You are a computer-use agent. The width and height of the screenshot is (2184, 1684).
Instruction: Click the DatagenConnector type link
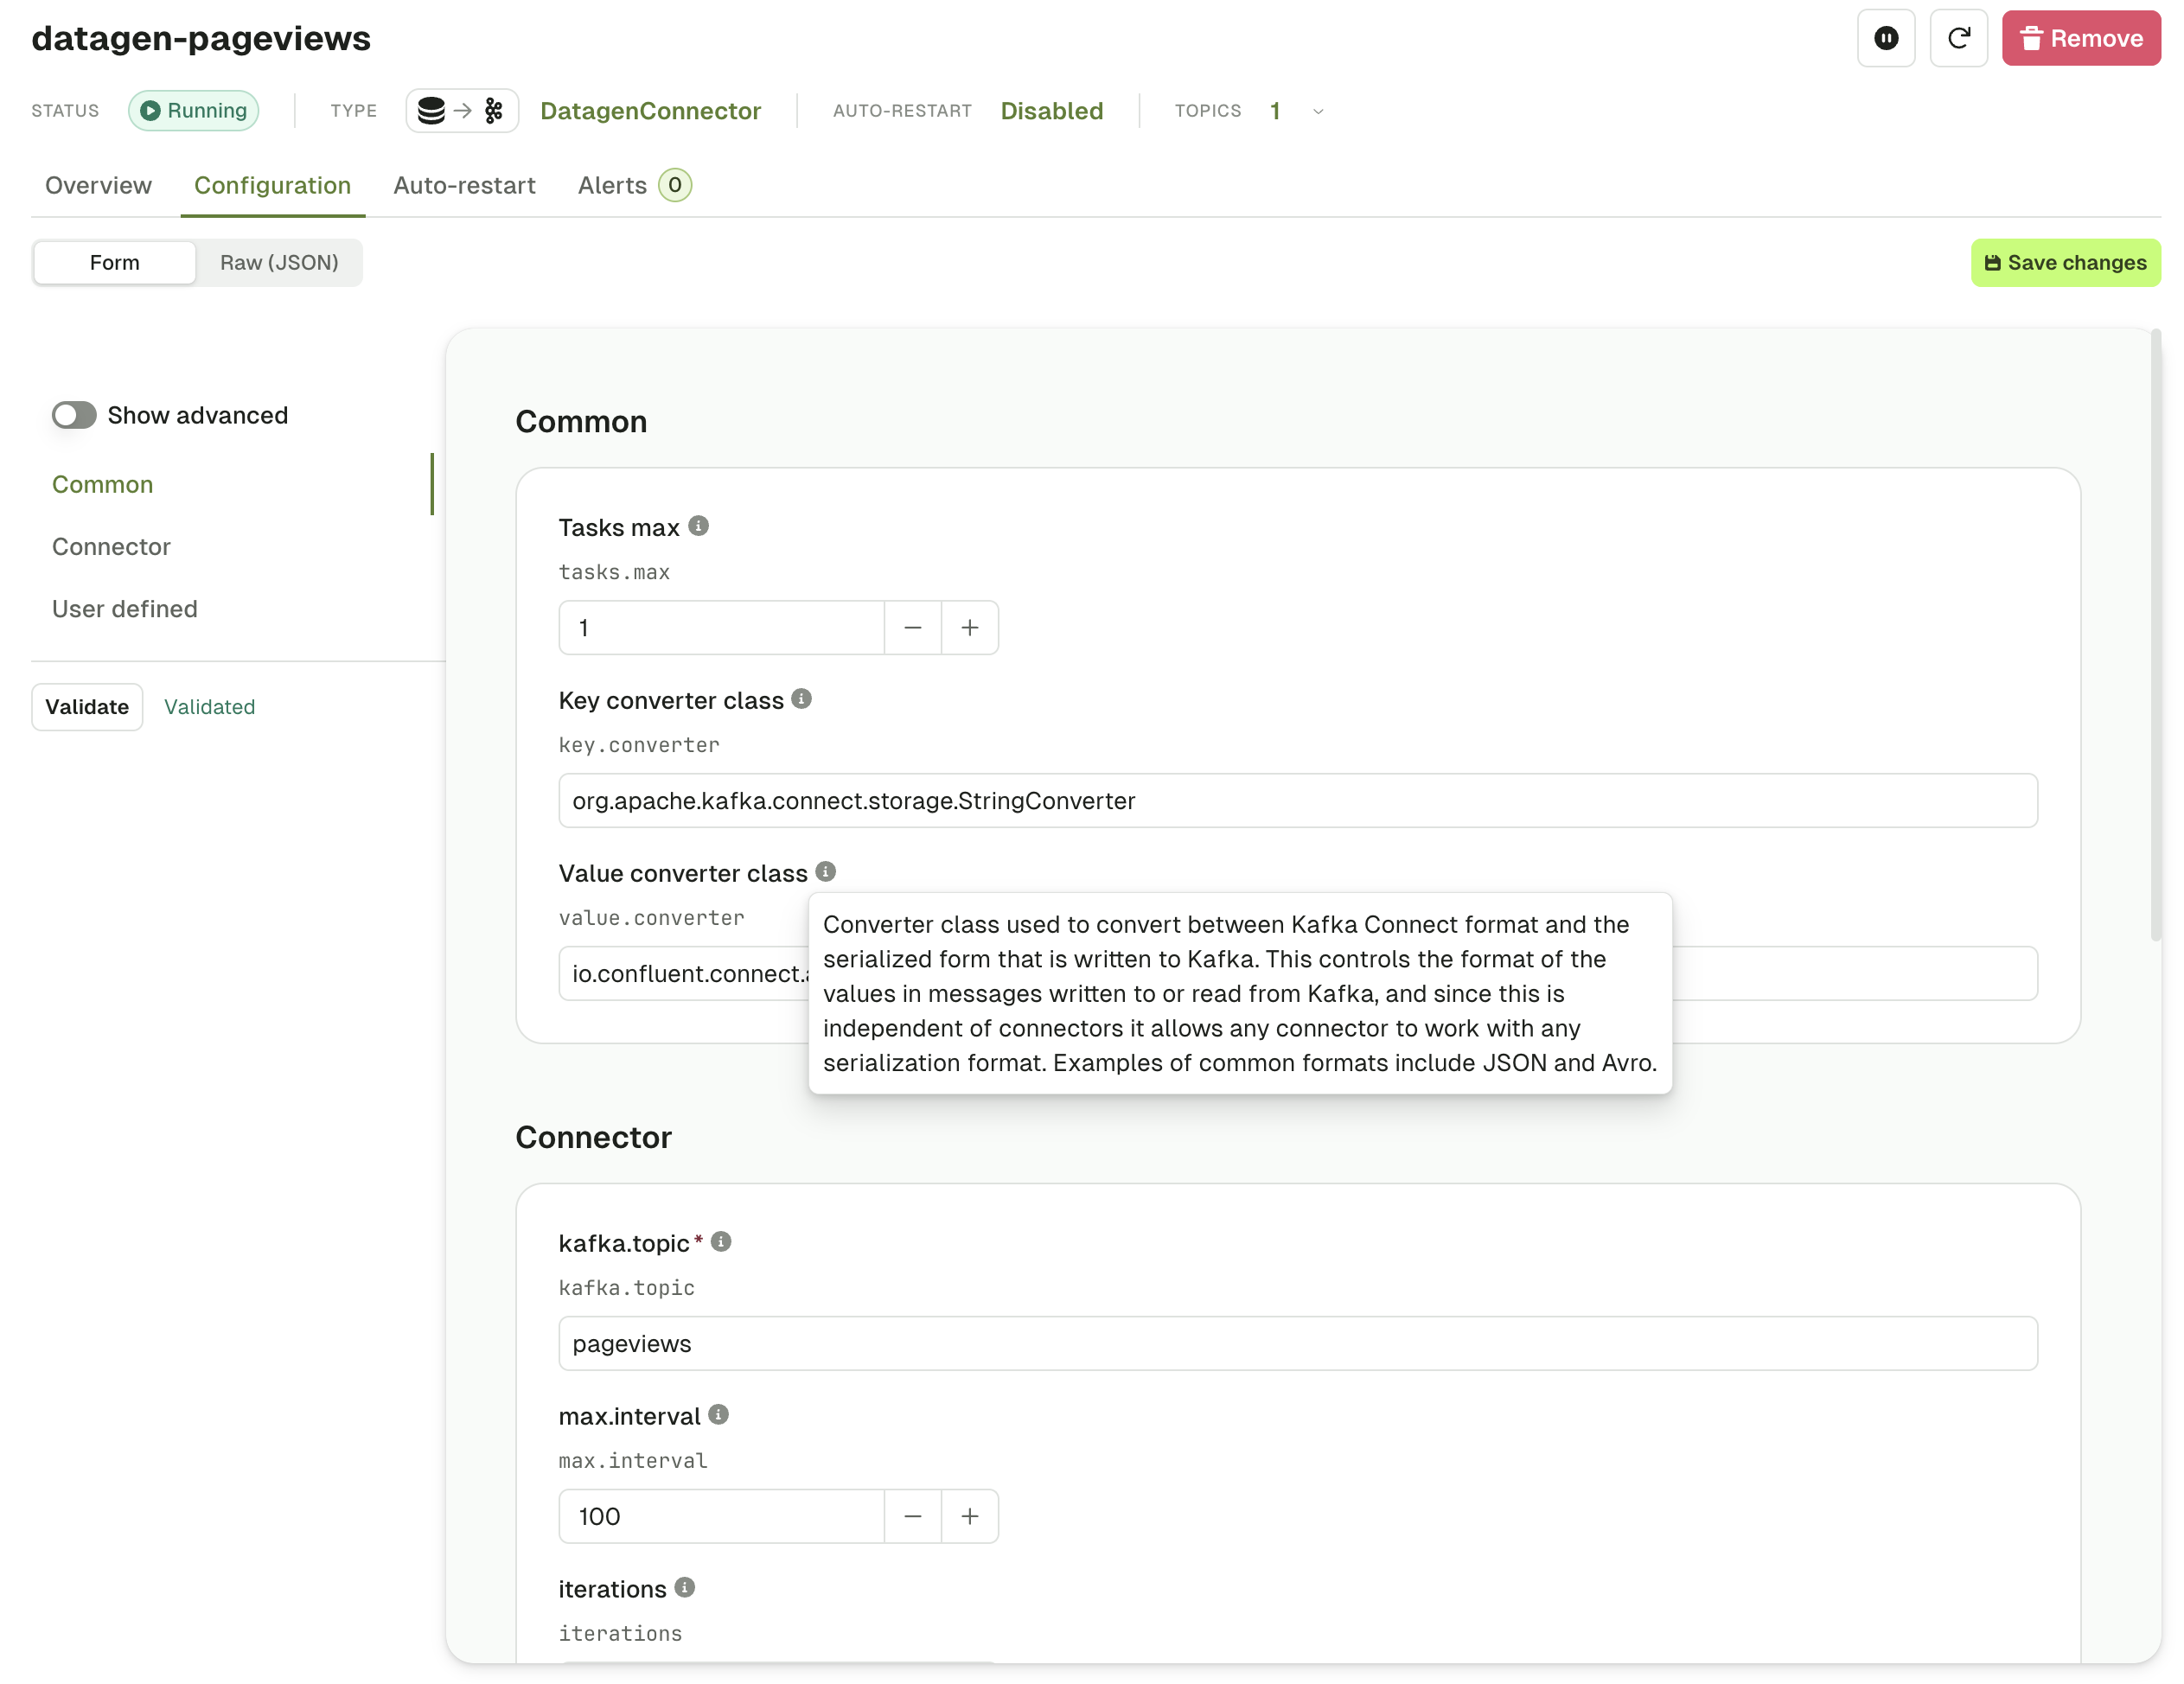pos(650,110)
